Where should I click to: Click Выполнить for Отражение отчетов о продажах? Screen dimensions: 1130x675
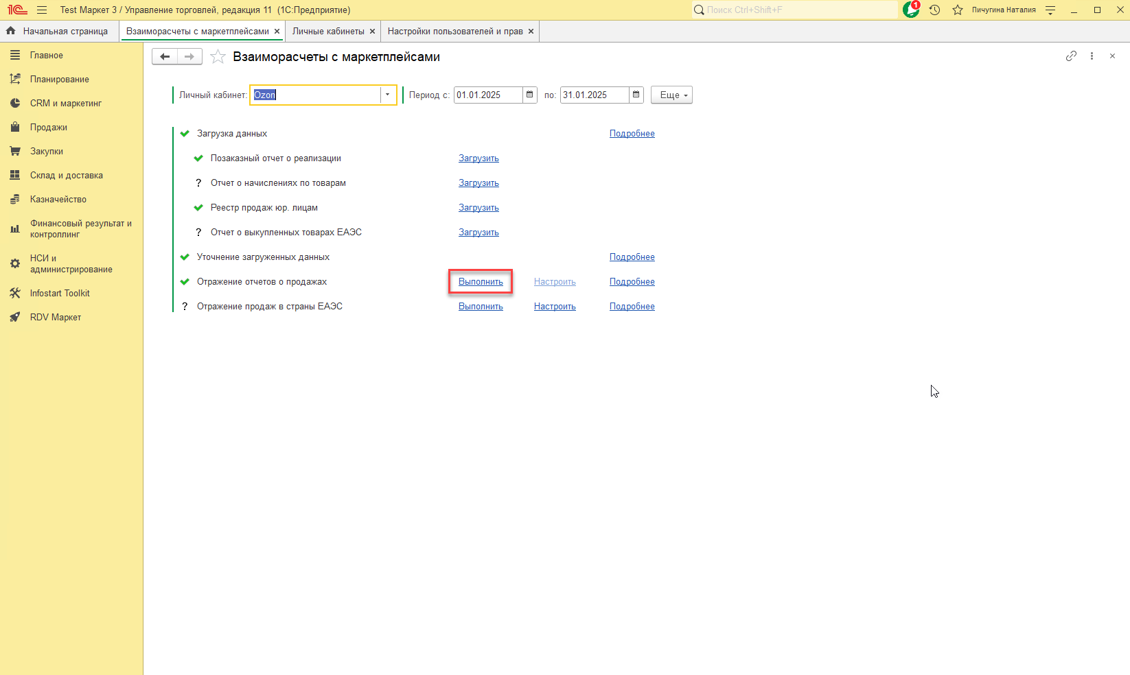(481, 282)
